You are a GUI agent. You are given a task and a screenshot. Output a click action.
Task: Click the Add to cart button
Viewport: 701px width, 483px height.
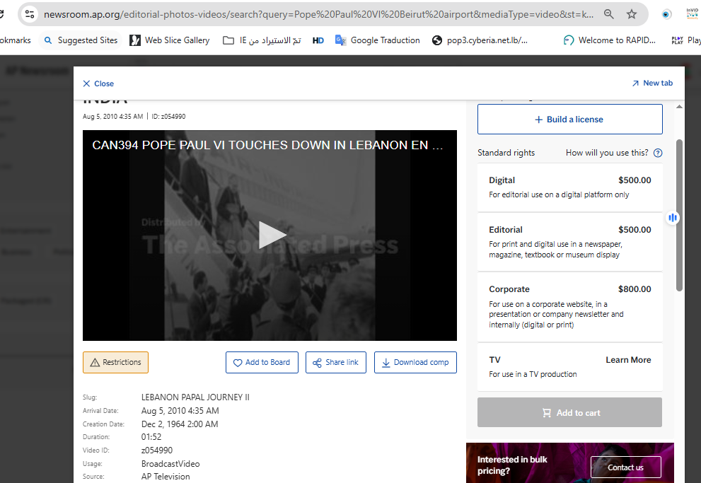(569, 413)
